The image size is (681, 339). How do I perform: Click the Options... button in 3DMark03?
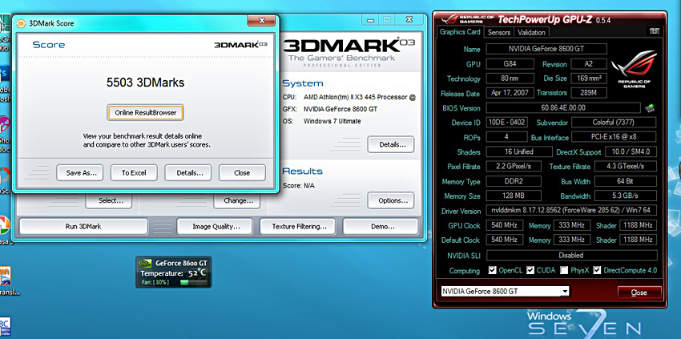391,200
